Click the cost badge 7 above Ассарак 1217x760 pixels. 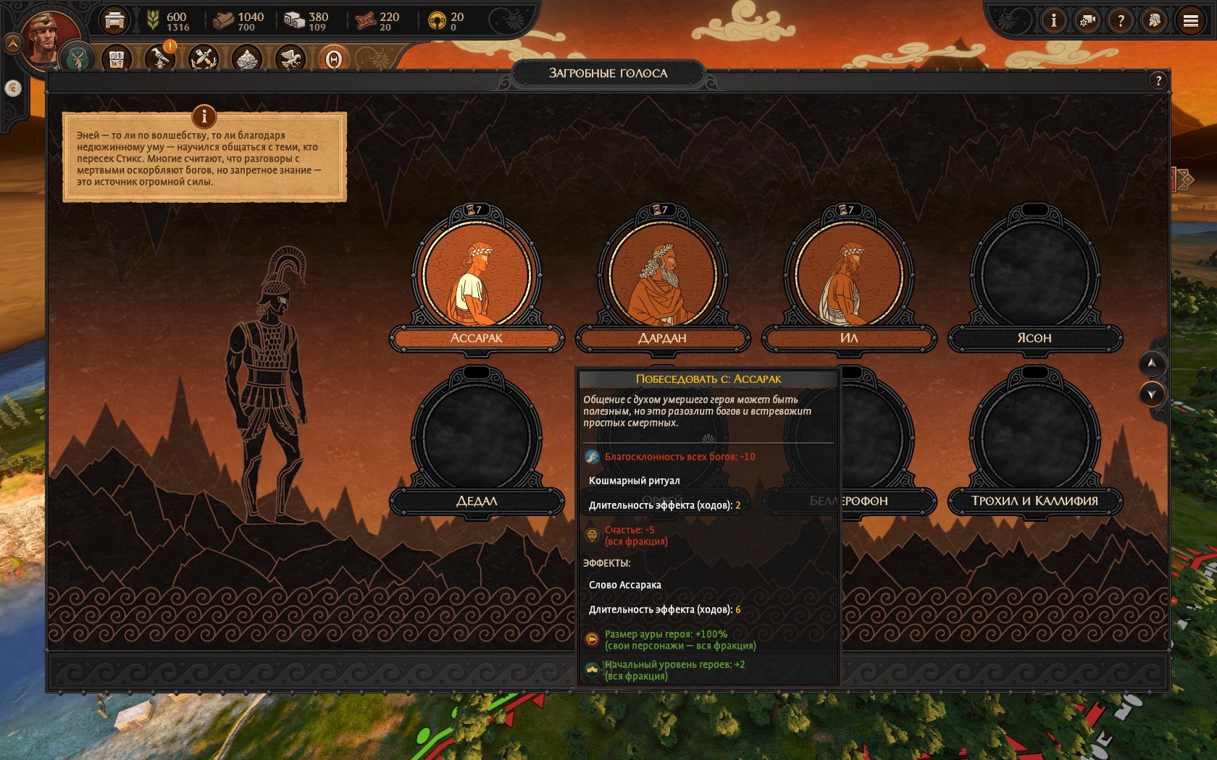[476, 210]
